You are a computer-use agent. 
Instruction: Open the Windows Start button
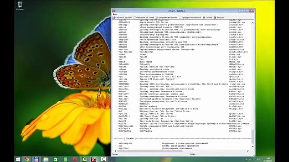(x=18, y=159)
